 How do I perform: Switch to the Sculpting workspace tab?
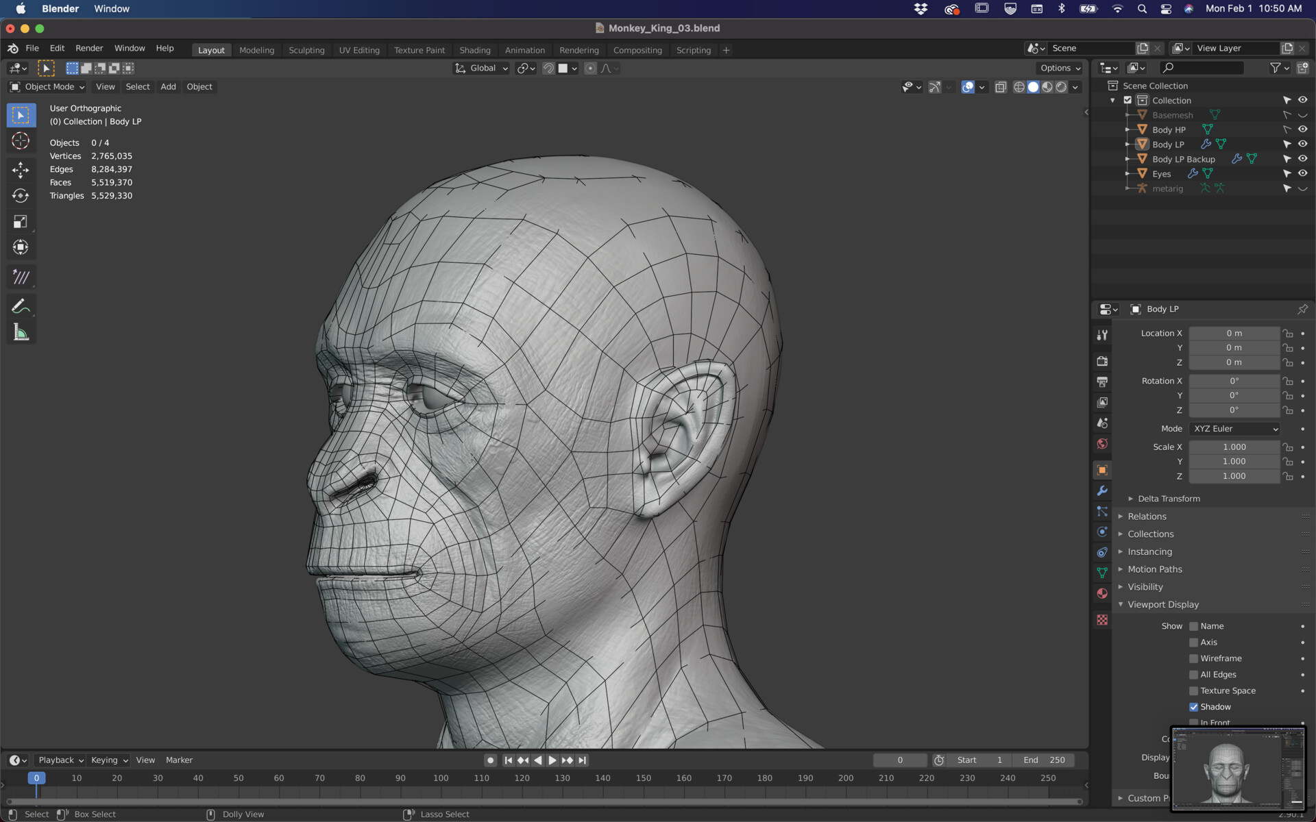click(x=306, y=49)
